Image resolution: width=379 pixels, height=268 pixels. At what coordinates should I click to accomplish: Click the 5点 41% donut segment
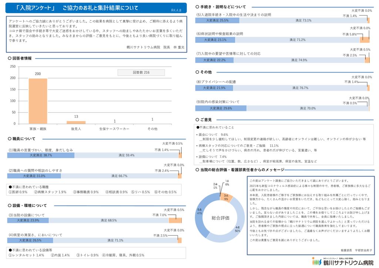coord(200,212)
